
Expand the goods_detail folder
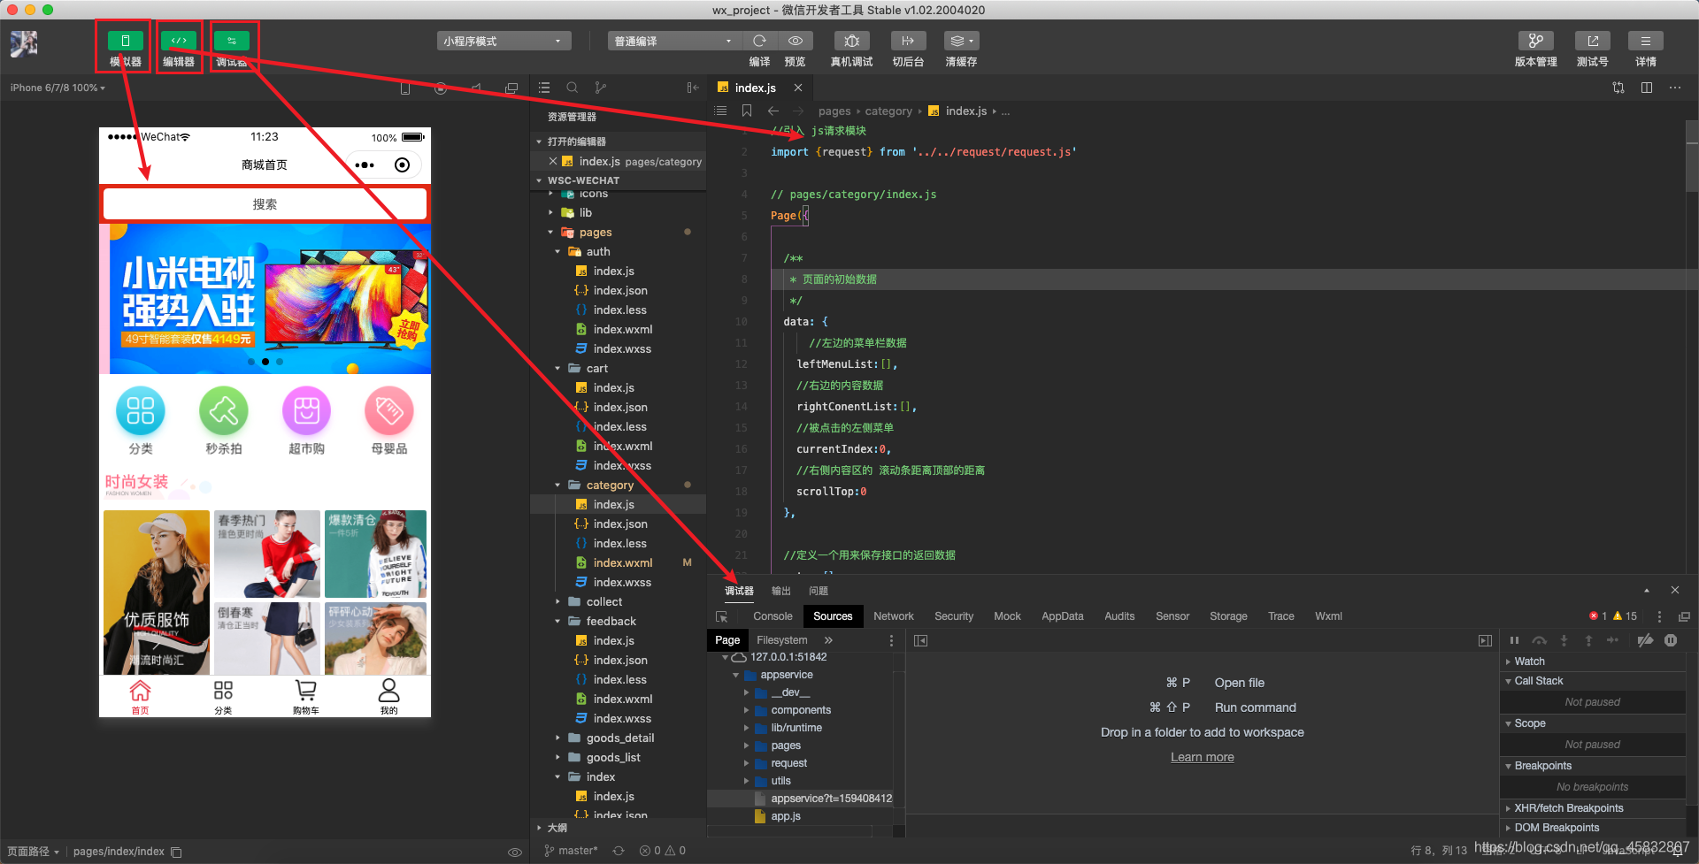(557, 738)
